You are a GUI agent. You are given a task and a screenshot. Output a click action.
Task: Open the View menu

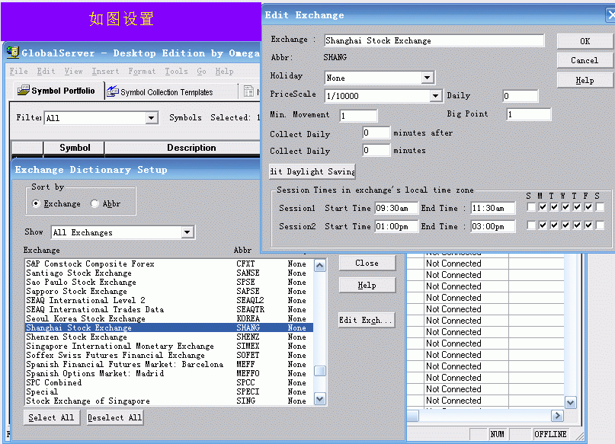point(73,71)
